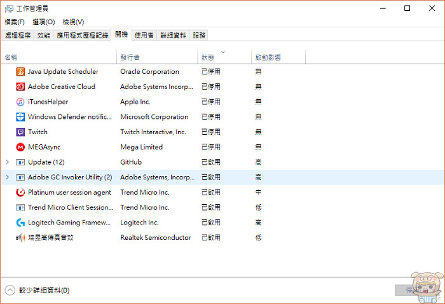Select the Adobe GC Invoker Utility (2) name
The image size is (445, 304).
click(70, 177)
